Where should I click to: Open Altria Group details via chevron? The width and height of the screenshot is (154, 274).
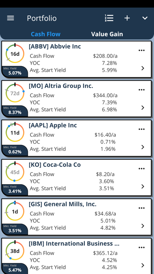point(143,107)
